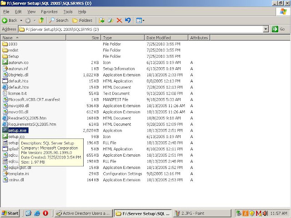The image size is (291, 218).
Task: Select msvcr80.dll file name
Action: point(18,112)
